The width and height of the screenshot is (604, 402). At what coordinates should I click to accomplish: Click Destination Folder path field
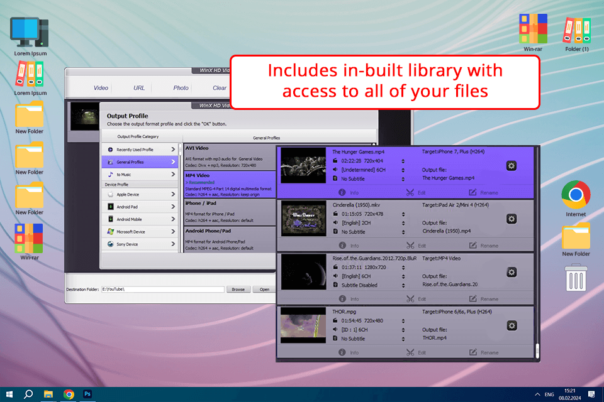162,290
